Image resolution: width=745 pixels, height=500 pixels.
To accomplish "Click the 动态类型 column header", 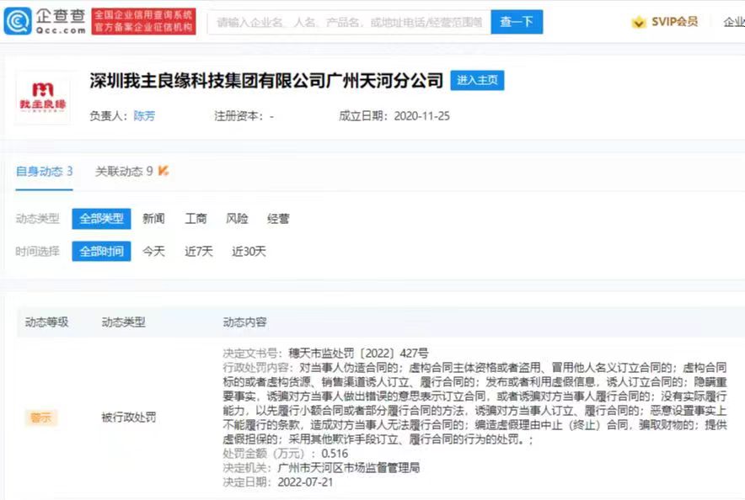I will (x=124, y=322).
